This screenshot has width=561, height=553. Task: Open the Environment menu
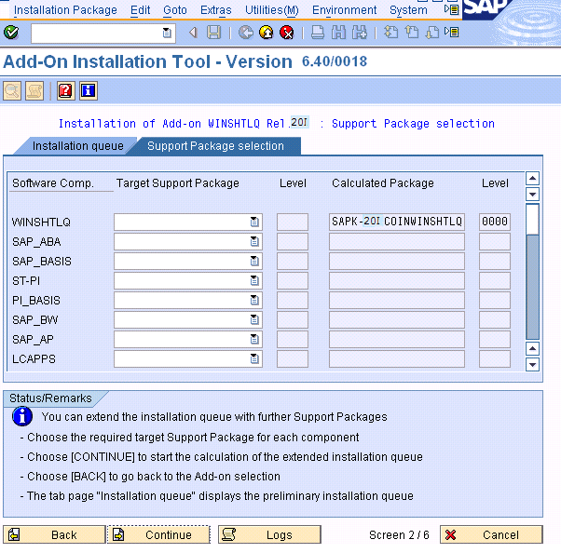click(x=344, y=10)
